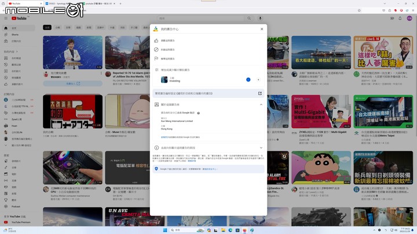Open the weather widget in taskbar
Viewport: 417px width, 234px height.
tap(9, 230)
